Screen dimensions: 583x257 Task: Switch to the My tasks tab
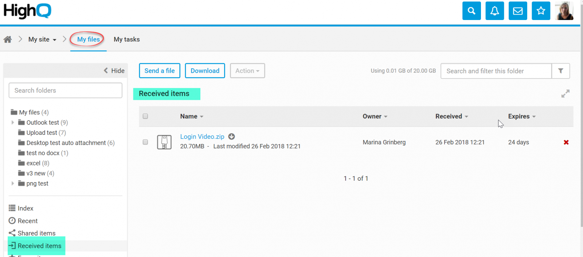click(126, 39)
